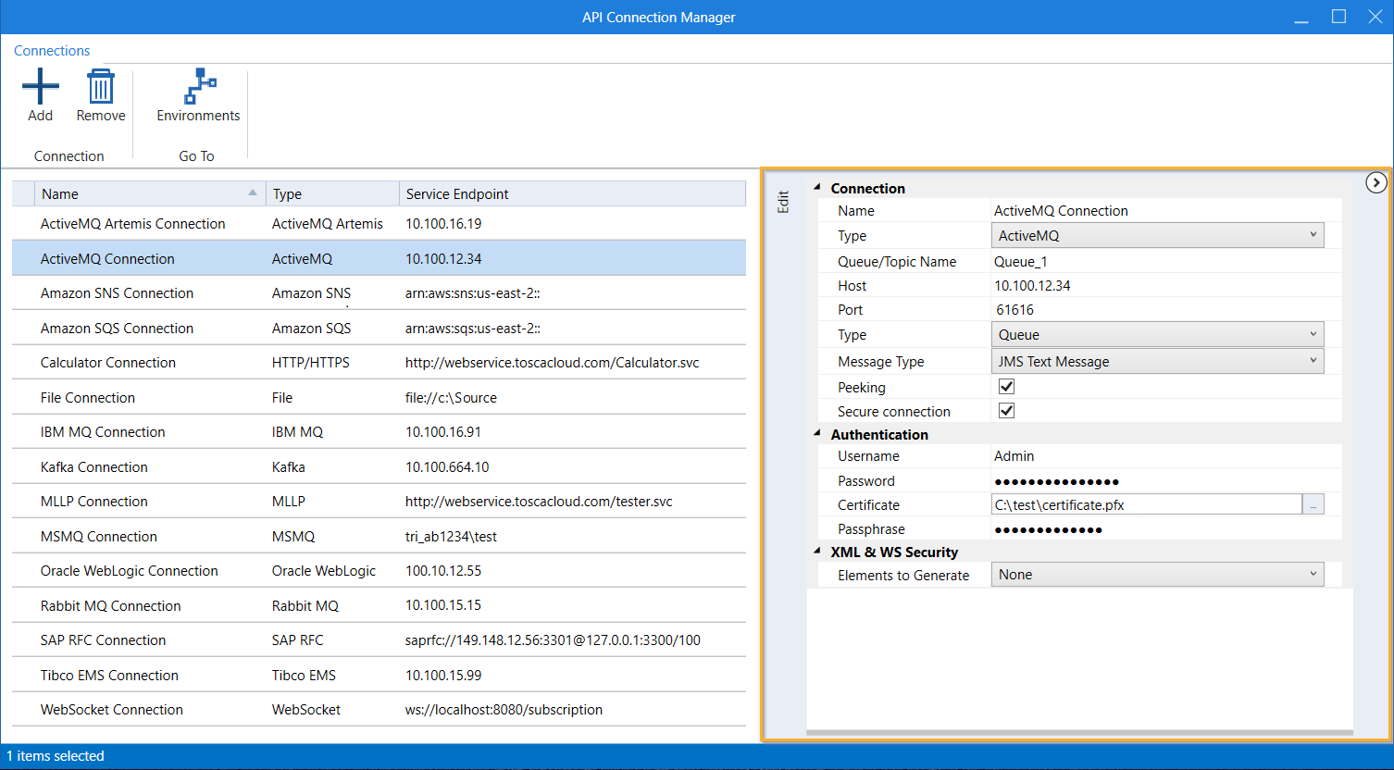This screenshot has width=1394, height=770.
Task: Click the certificate browse ellipsis button
Action: (x=1313, y=505)
